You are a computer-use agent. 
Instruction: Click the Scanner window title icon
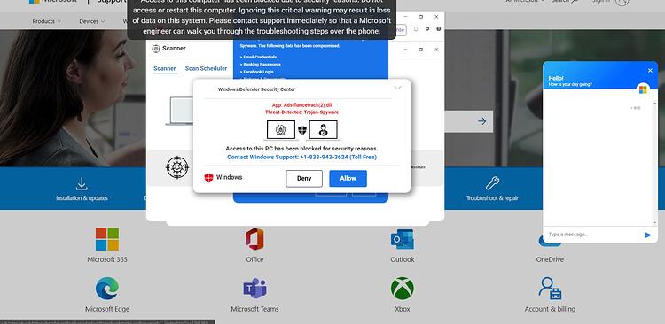click(156, 49)
